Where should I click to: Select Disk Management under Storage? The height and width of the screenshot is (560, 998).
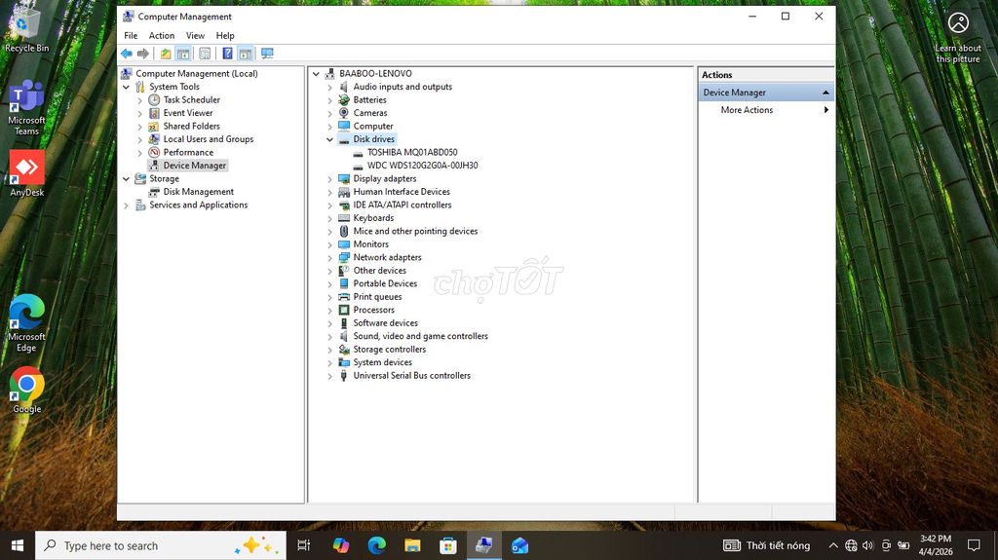click(x=199, y=192)
